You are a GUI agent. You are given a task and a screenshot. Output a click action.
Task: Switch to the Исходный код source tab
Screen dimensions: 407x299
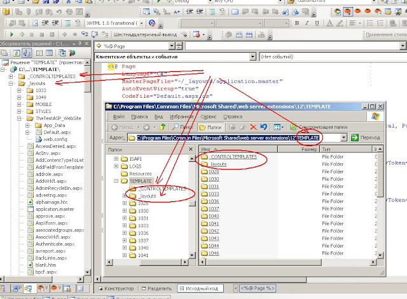(199, 288)
